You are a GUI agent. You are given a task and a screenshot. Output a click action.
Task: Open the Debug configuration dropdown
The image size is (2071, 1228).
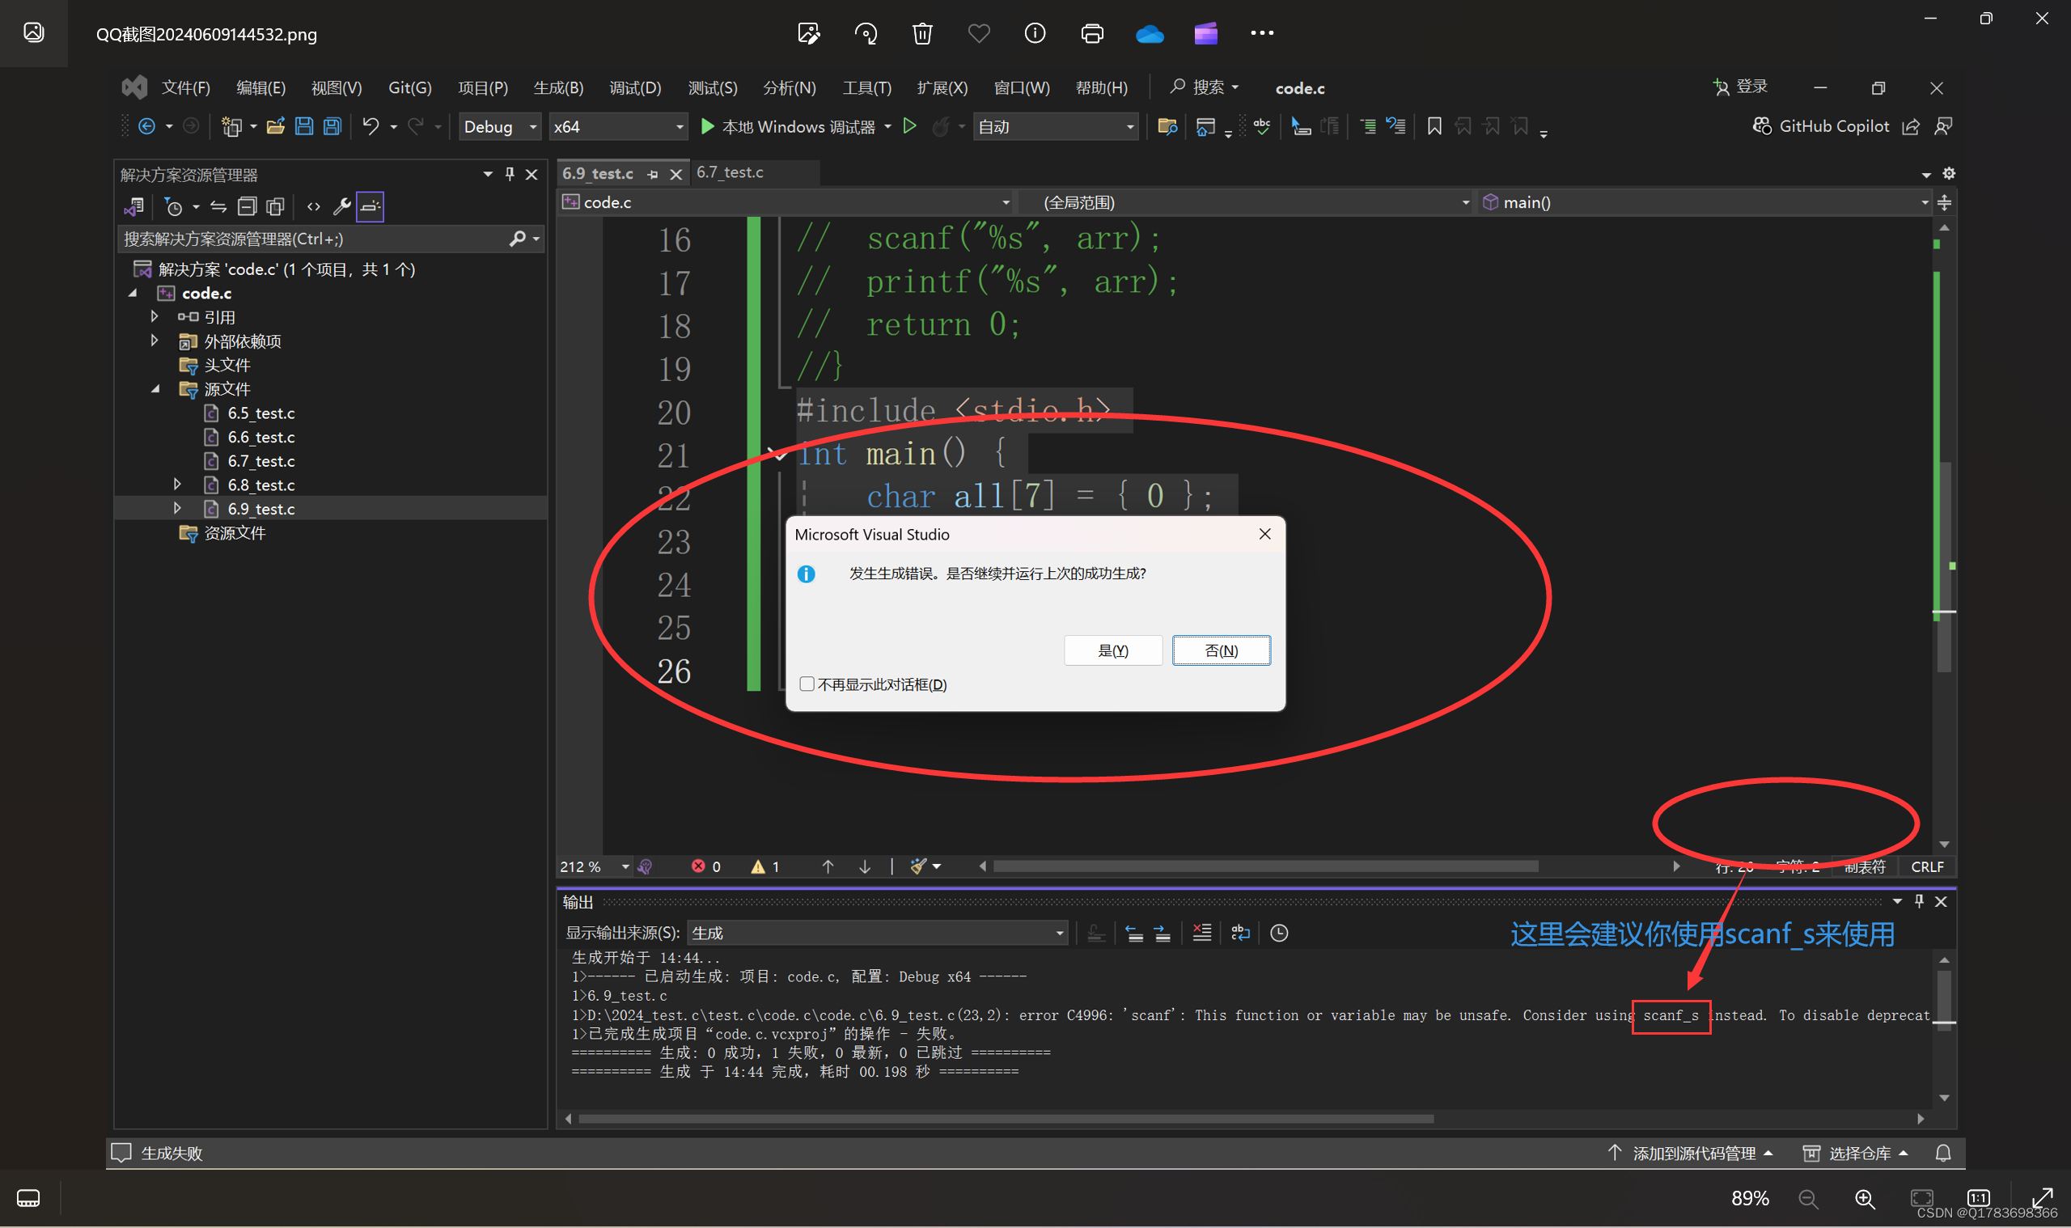click(x=499, y=127)
